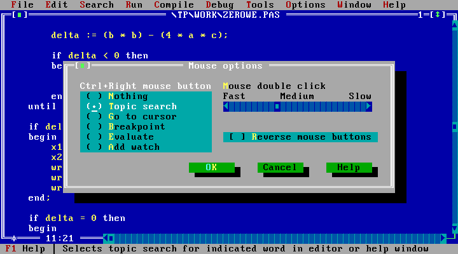458x254 pixels.
Task: Click the double click speed slider thumb
Action: pos(277,106)
